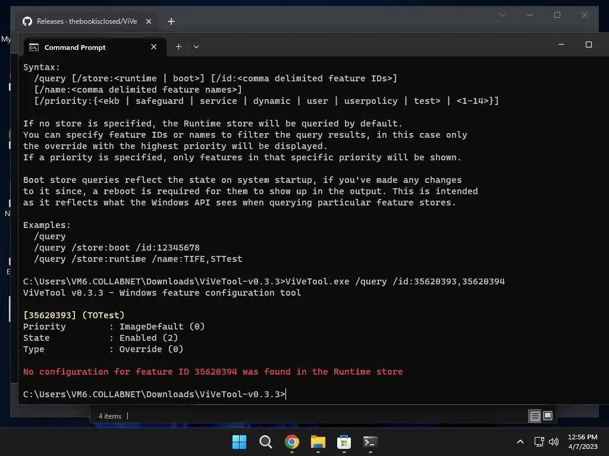Minimize the browser window
609x456 pixels.
coord(530,15)
